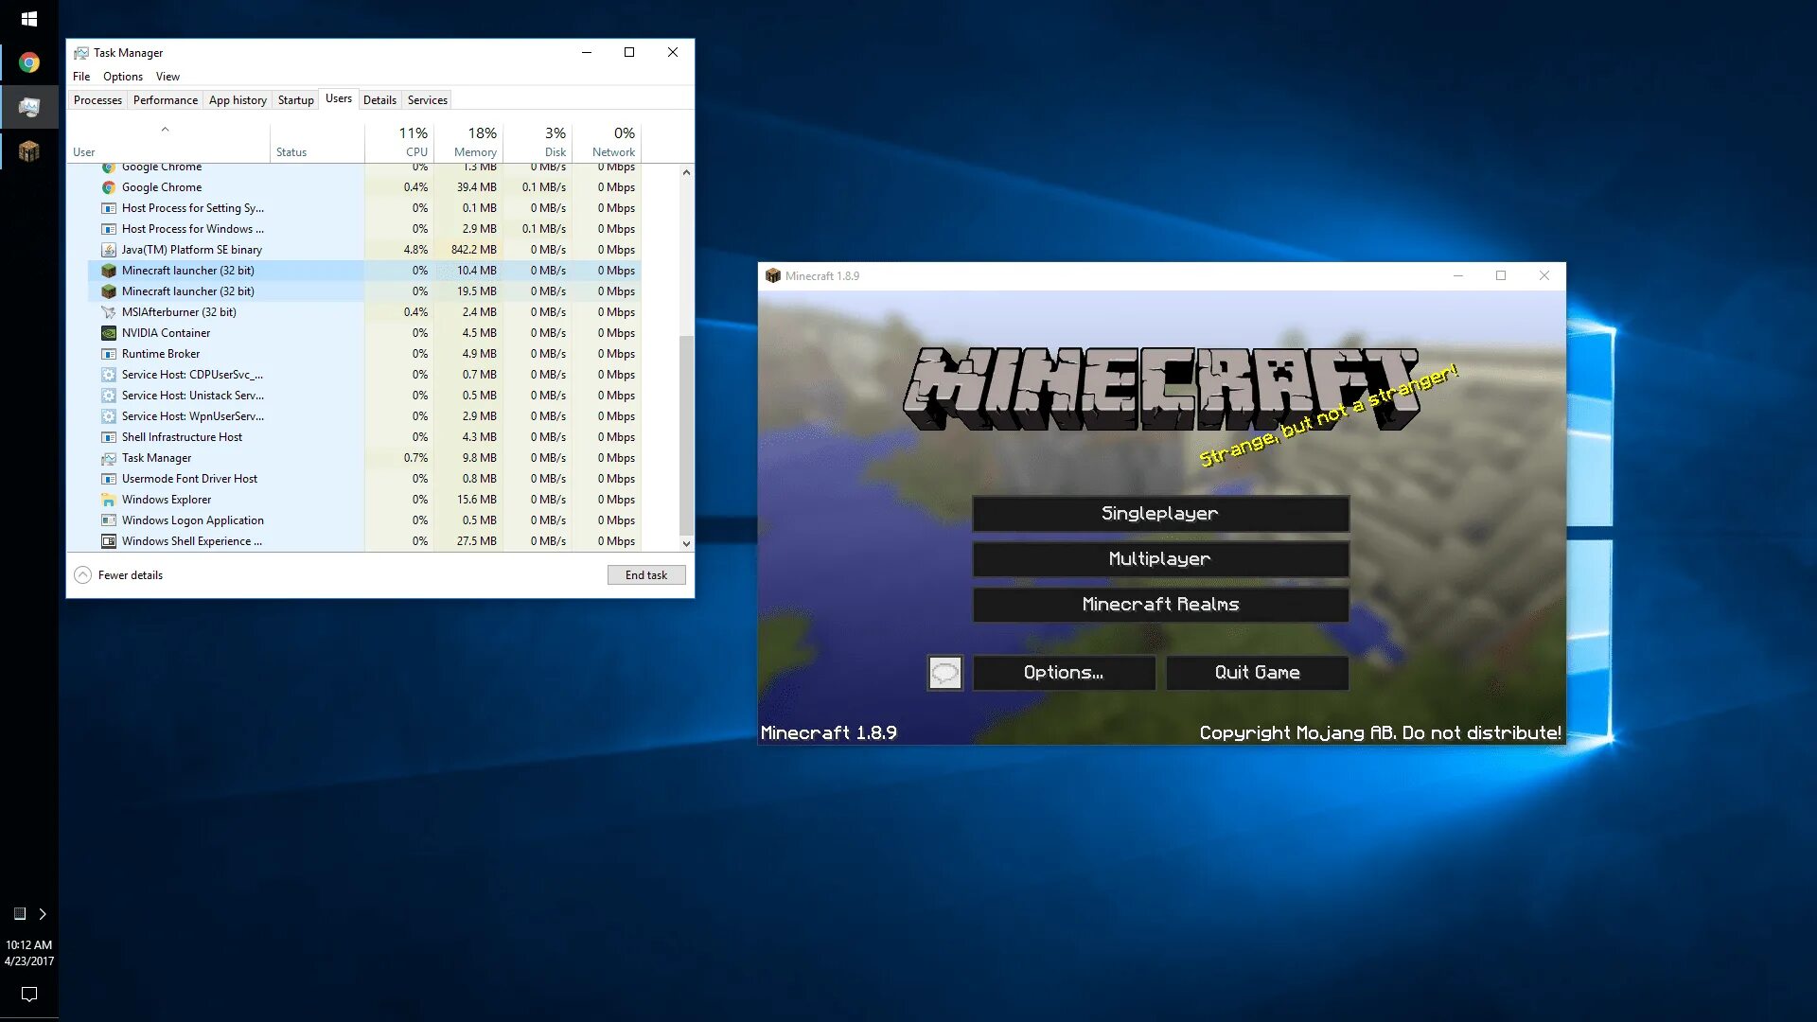1817x1022 pixels.
Task: Click the Singleplayer button in Minecraft
Action: click(1159, 512)
